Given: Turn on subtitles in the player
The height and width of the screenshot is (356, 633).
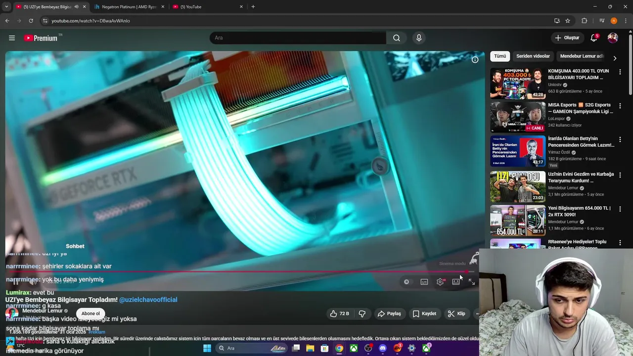Looking at the screenshot, I should [x=424, y=282].
